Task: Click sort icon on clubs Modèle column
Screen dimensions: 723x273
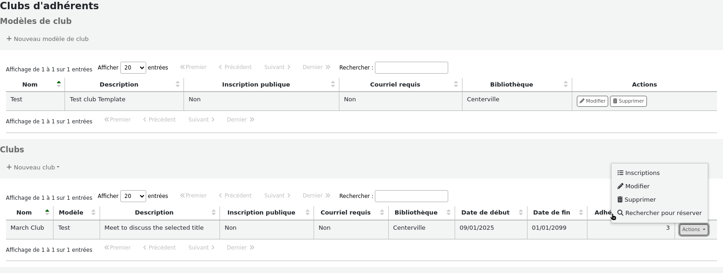Action: tap(93, 213)
